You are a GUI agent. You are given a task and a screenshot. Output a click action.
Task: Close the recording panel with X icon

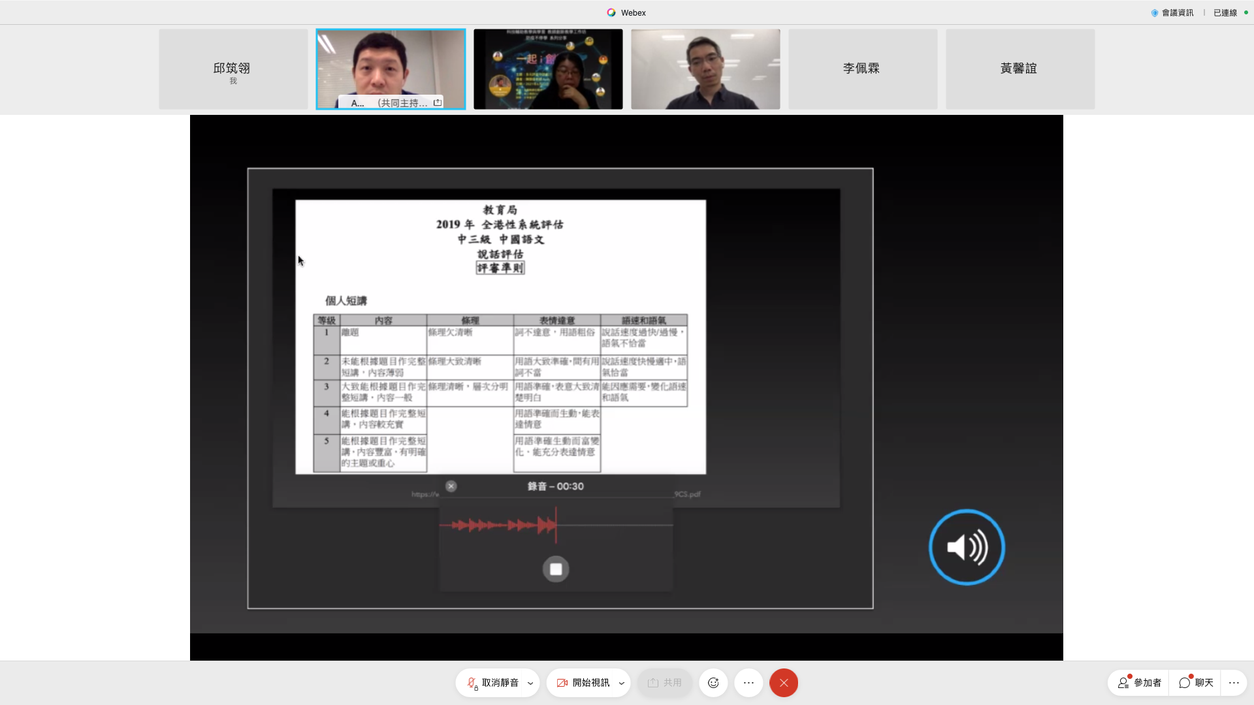point(451,486)
